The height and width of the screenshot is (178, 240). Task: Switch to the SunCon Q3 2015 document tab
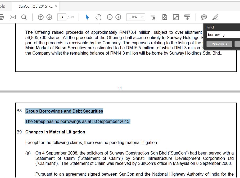[x=36, y=6]
